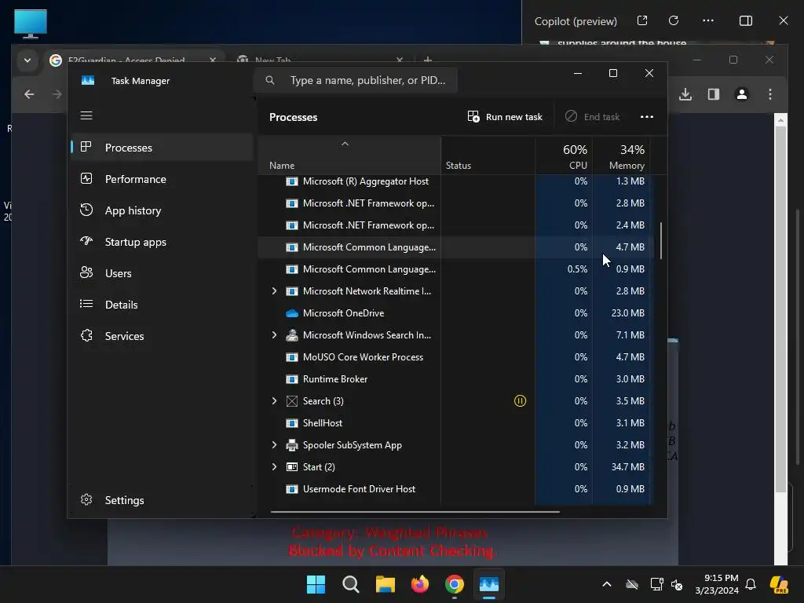The height and width of the screenshot is (603, 804).
Task: Expand Microsoft Windows Search Indexer group
Action: coord(274,334)
